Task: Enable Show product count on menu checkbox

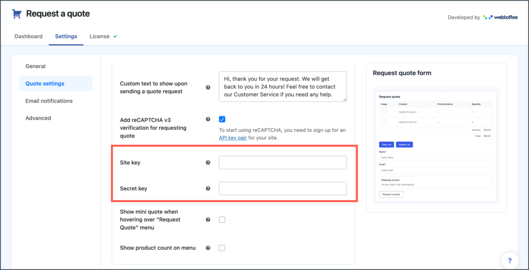Action: (222, 248)
